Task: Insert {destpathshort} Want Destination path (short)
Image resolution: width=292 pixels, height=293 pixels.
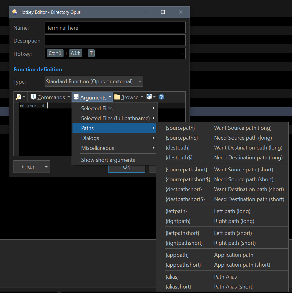Action: (x=222, y=189)
